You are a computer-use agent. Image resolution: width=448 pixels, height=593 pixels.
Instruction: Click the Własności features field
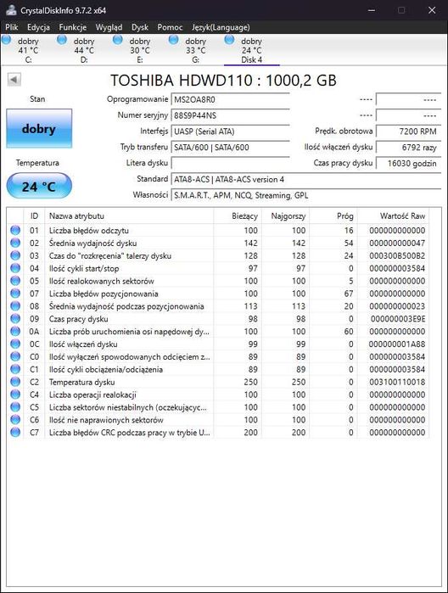click(306, 195)
